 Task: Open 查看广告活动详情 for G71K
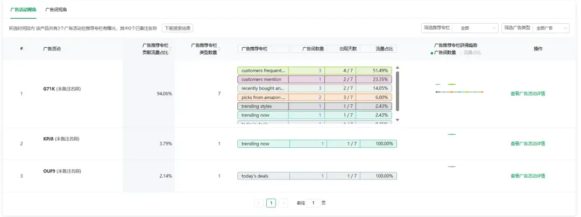528,93
